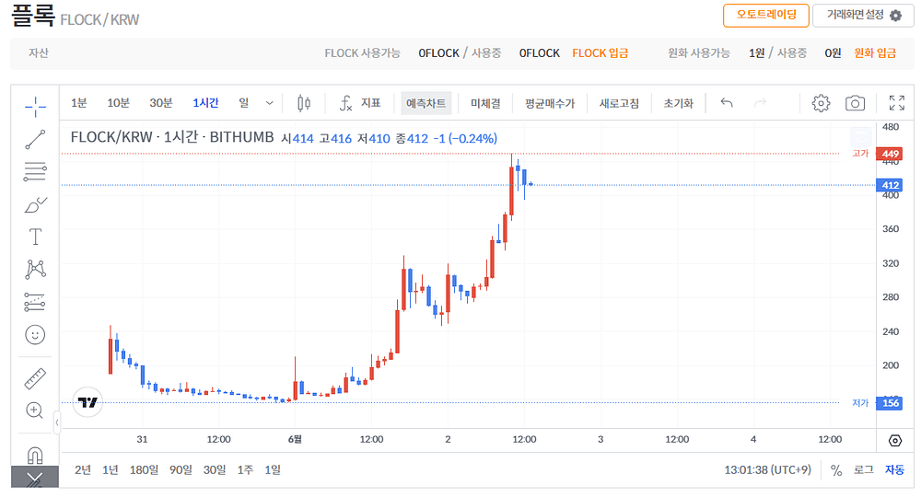Select the text annotation tool
The image size is (921, 497).
coord(35,237)
